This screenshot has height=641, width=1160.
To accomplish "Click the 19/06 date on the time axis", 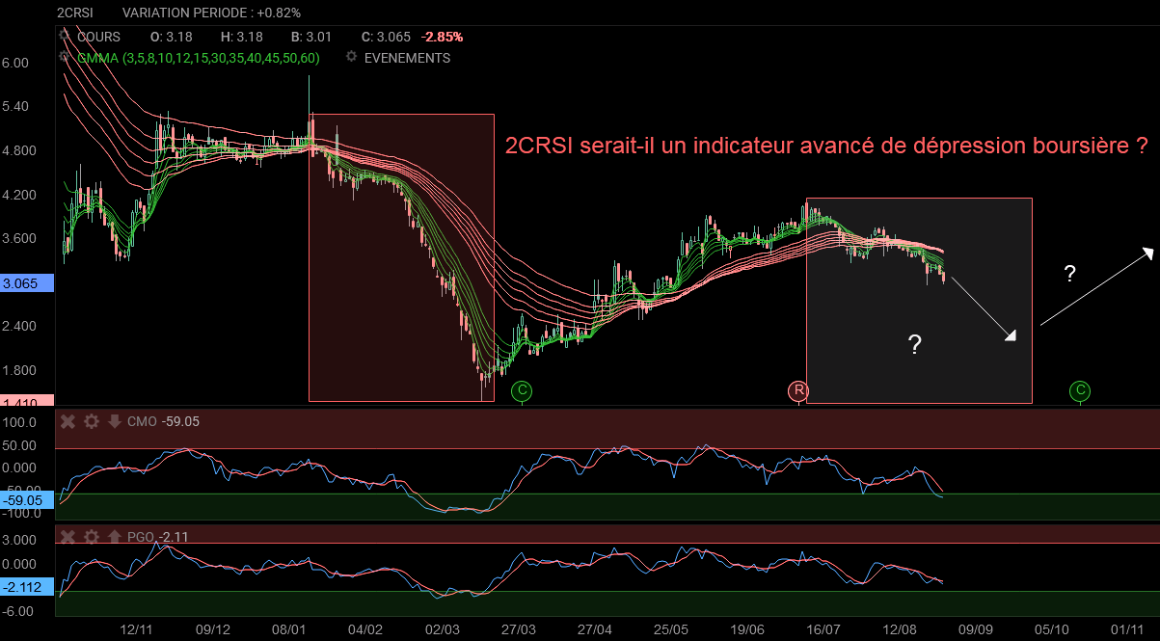I will click(747, 628).
